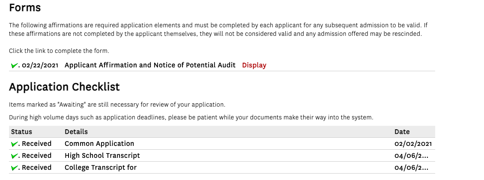Click the 02/02/2021 date for Common Application
Screen dimensions: 484x180
[x=413, y=144]
